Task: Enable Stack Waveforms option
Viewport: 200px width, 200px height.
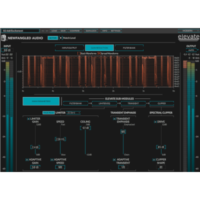Action: pos(78,53)
